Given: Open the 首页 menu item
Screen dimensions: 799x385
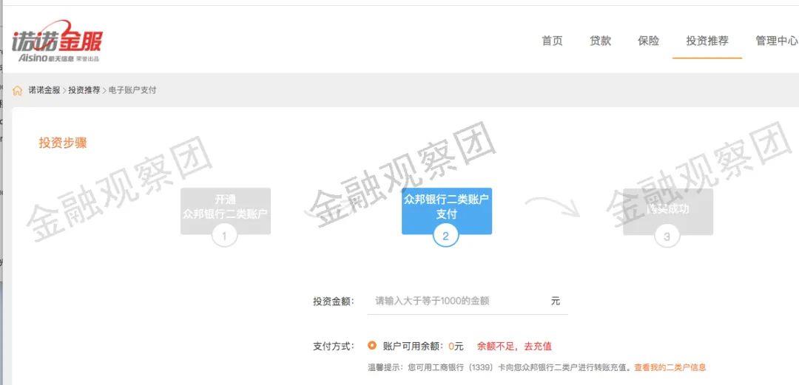Looking at the screenshot, I should 552,41.
